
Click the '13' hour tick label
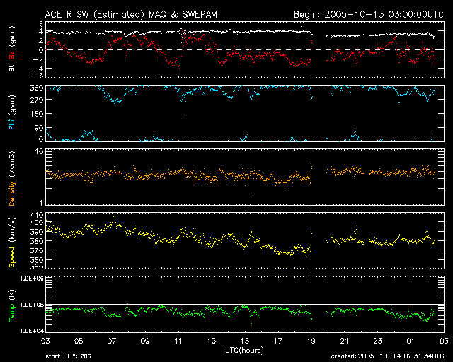point(212,341)
